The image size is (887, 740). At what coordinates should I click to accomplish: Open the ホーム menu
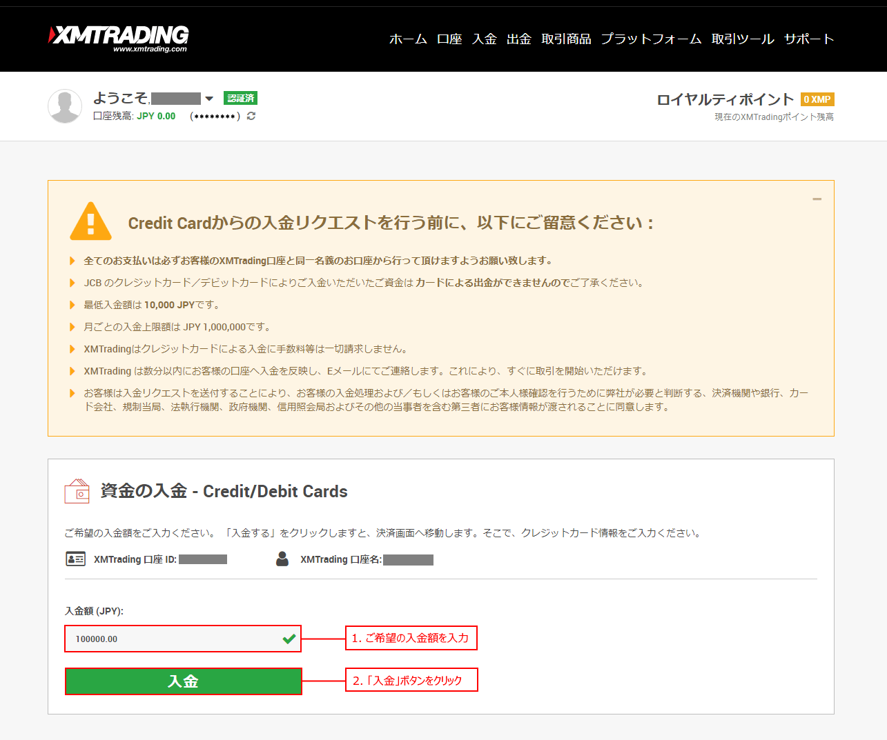coord(408,39)
